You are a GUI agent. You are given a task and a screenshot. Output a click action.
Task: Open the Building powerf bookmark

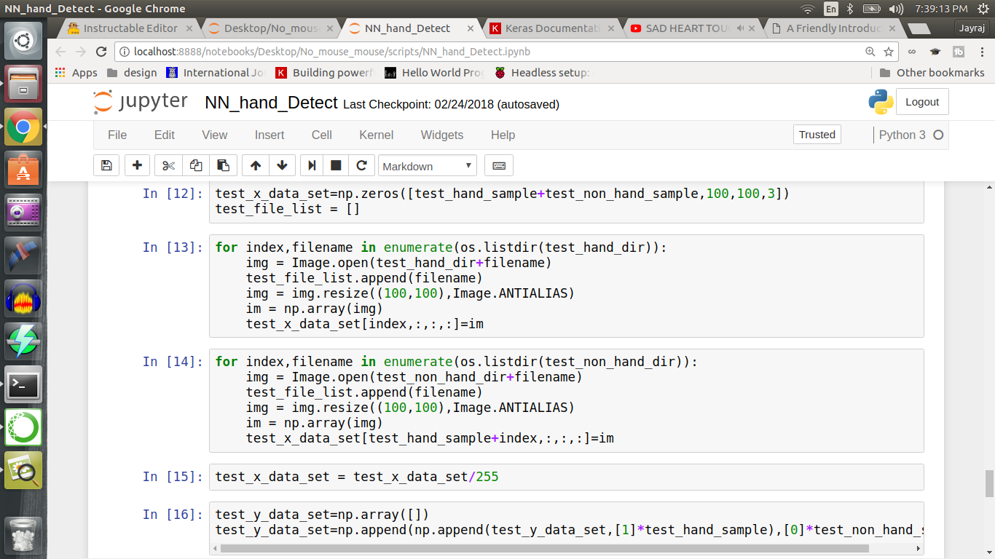click(x=324, y=73)
